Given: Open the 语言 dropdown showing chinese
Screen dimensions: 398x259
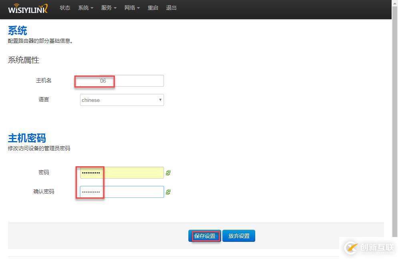Looking at the screenshot, I should pos(122,100).
